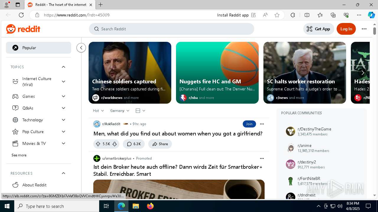Open the r/dndnext community link
The image size is (378, 212).
click(x=307, y=195)
